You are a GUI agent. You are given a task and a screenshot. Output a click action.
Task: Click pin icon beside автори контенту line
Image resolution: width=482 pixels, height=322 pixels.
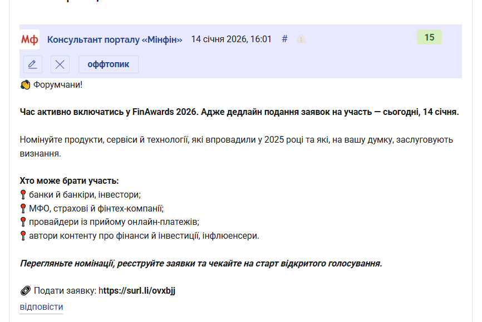[x=23, y=236]
